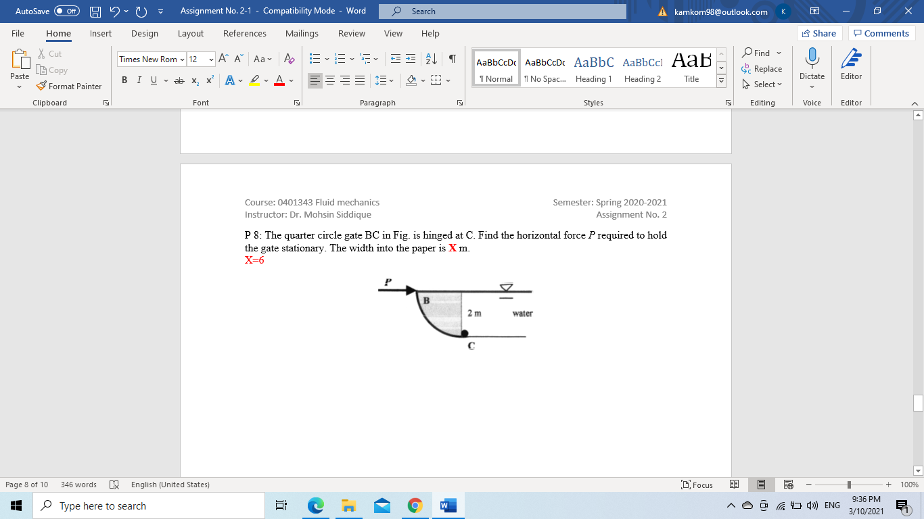Show paragraph marks
Viewport: 924px width, 519px height.
click(452, 59)
